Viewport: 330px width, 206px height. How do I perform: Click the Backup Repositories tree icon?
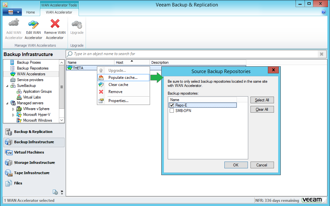click(x=13, y=68)
